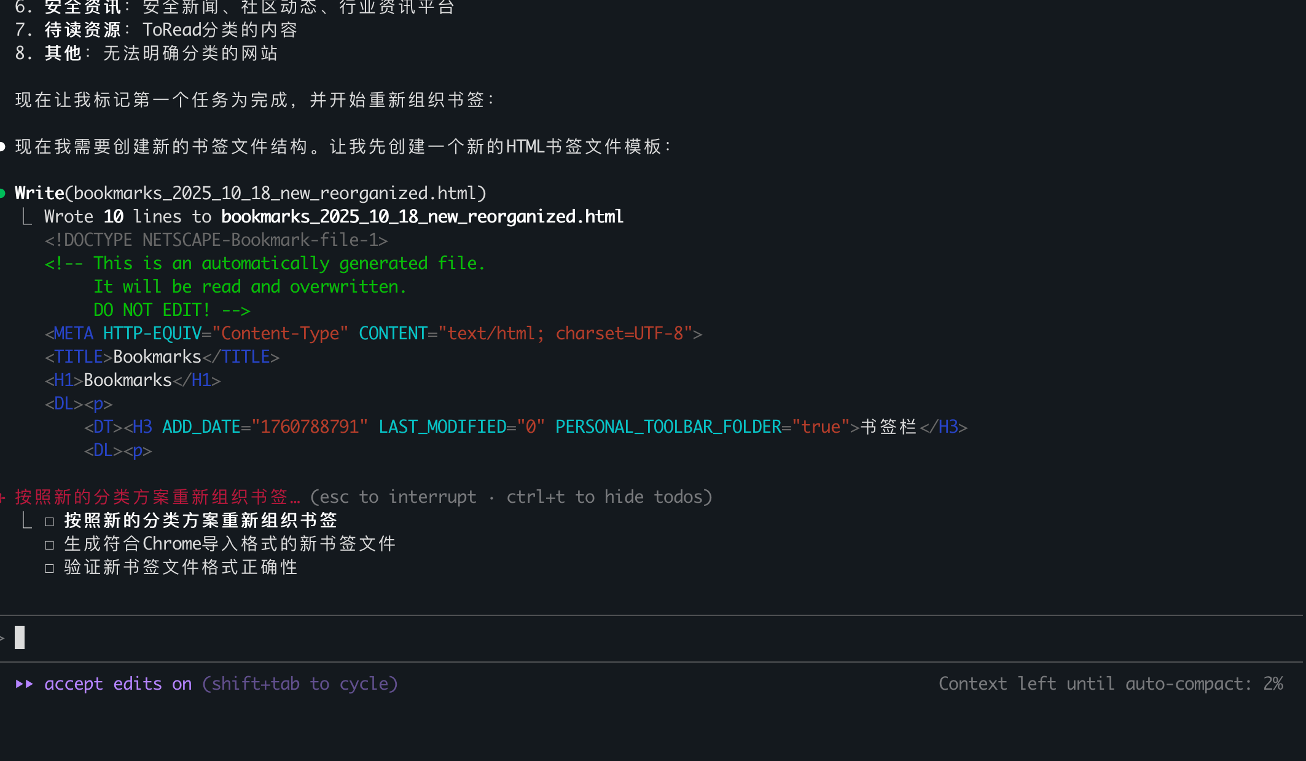Click the white bullet before 现在我需要创建 message
The width and height of the screenshot is (1306, 761).
[3, 146]
